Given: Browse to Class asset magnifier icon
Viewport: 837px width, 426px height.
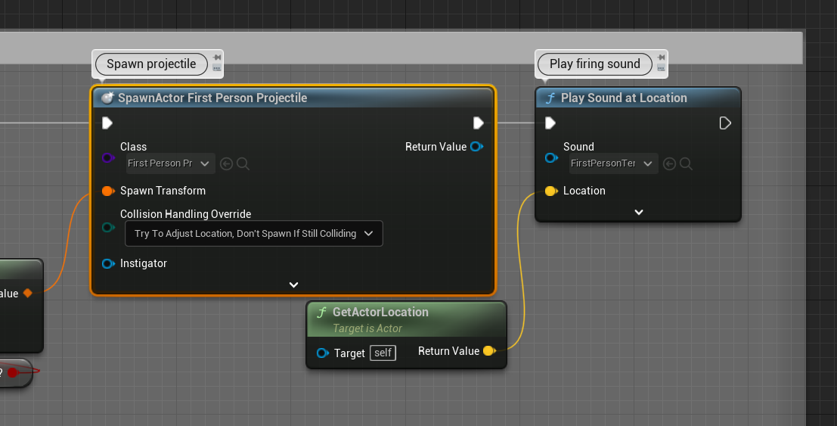Looking at the screenshot, I should [x=243, y=163].
